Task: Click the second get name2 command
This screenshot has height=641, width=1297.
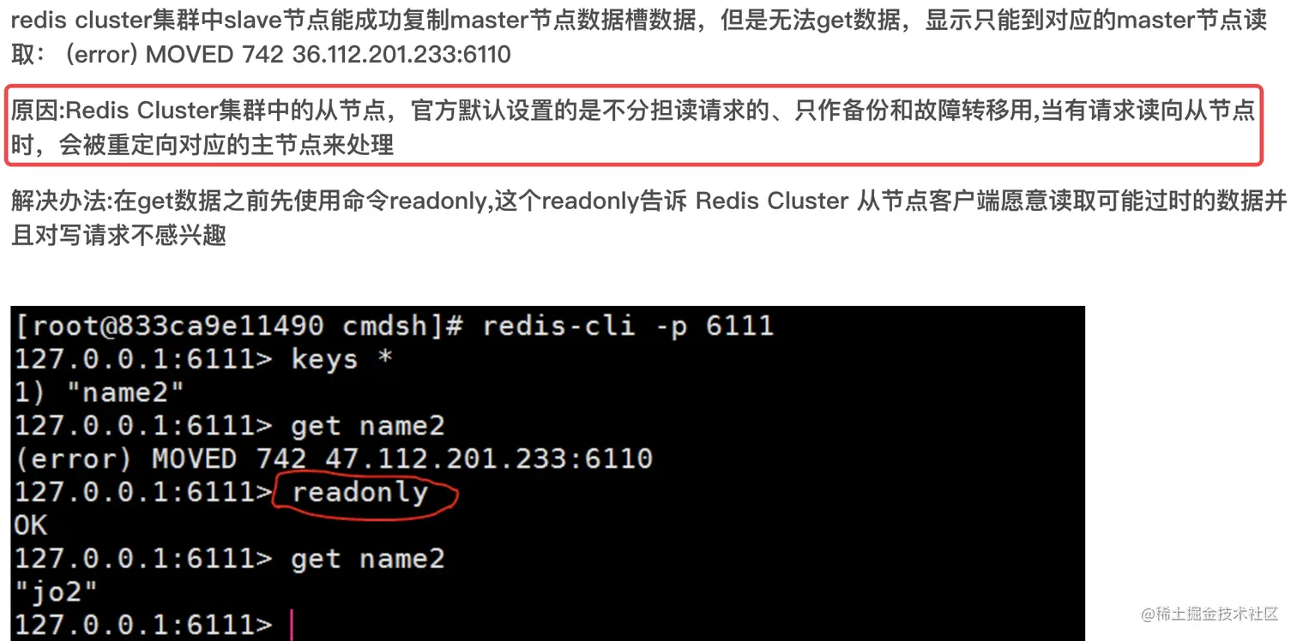Action: pyautogui.click(x=368, y=560)
